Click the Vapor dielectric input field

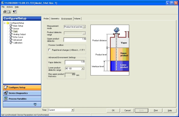(75, 62)
